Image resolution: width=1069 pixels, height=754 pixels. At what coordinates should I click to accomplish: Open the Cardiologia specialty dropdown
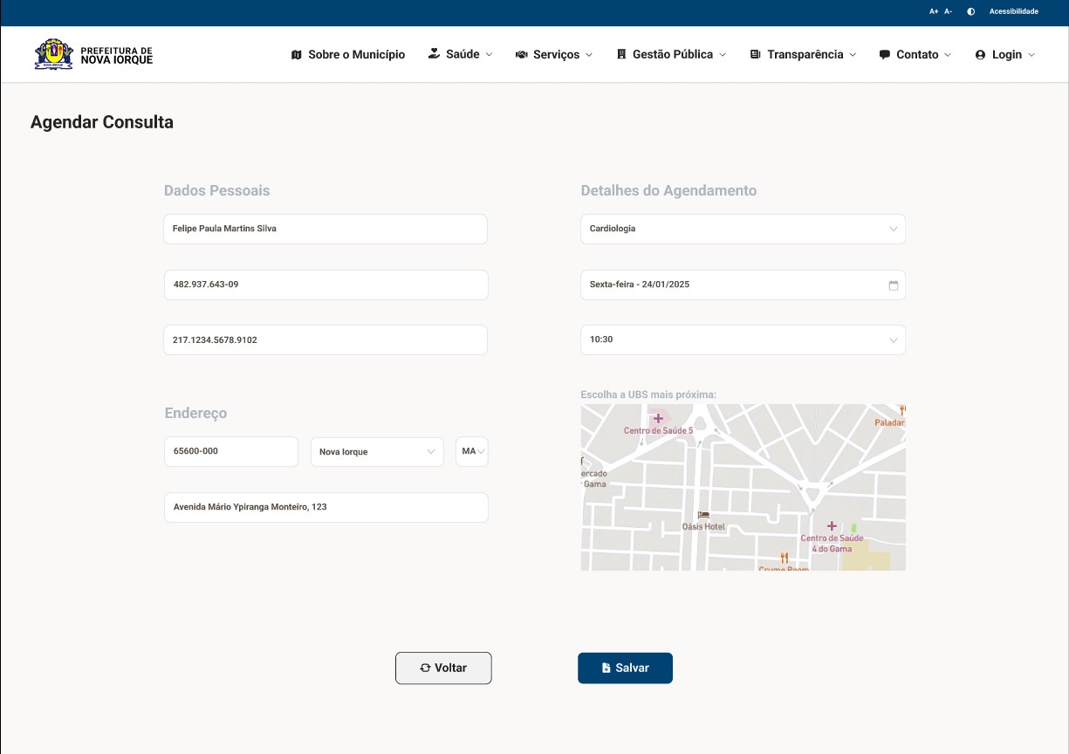pyautogui.click(x=743, y=229)
